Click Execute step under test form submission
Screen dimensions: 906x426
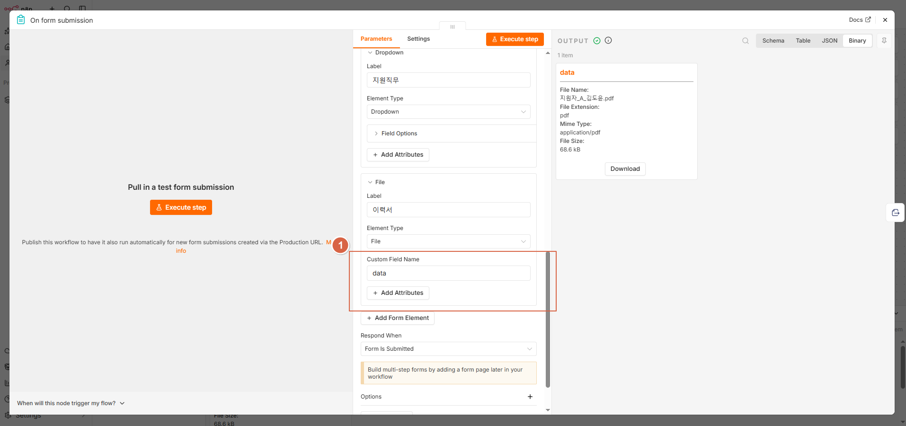click(x=181, y=207)
